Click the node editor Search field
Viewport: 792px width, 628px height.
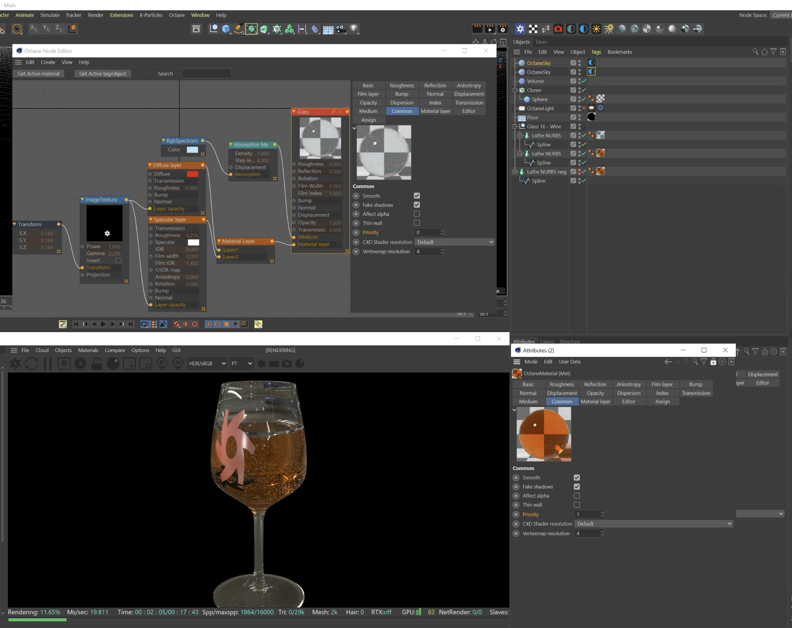(x=206, y=74)
